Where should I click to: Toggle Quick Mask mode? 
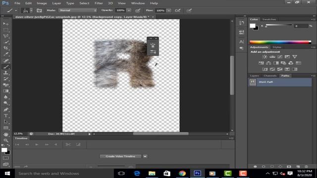[5, 158]
